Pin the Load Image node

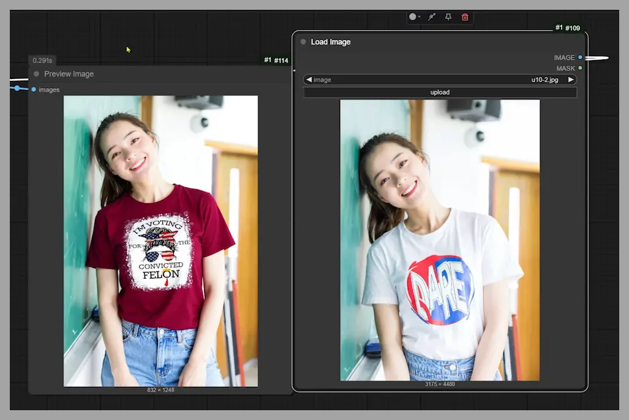coord(448,17)
